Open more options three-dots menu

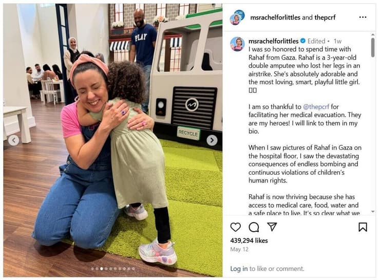[x=363, y=17]
